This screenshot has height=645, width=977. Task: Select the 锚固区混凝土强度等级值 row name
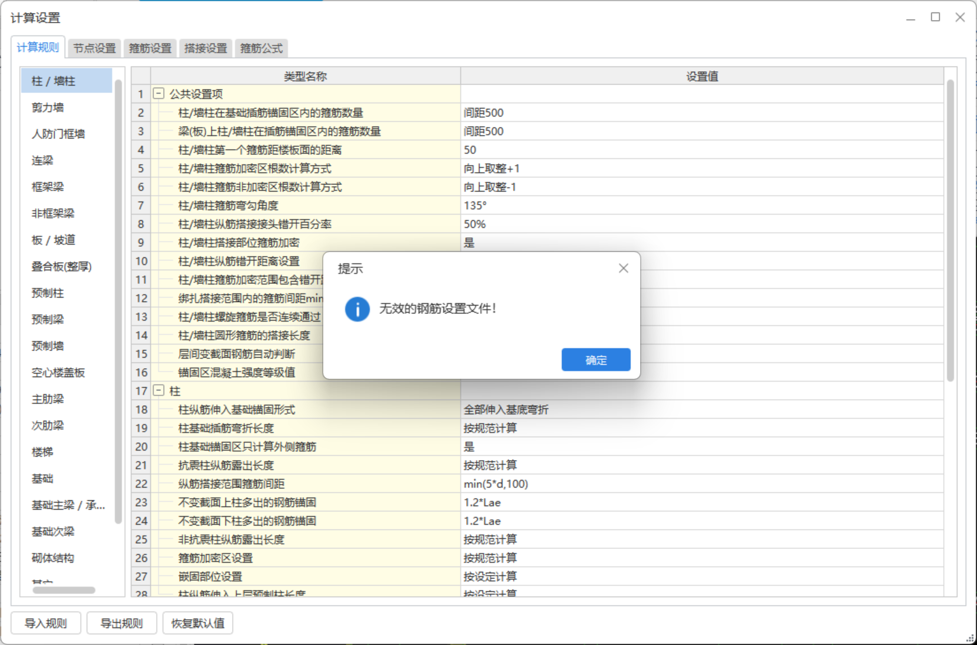click(x=237, y=372)
